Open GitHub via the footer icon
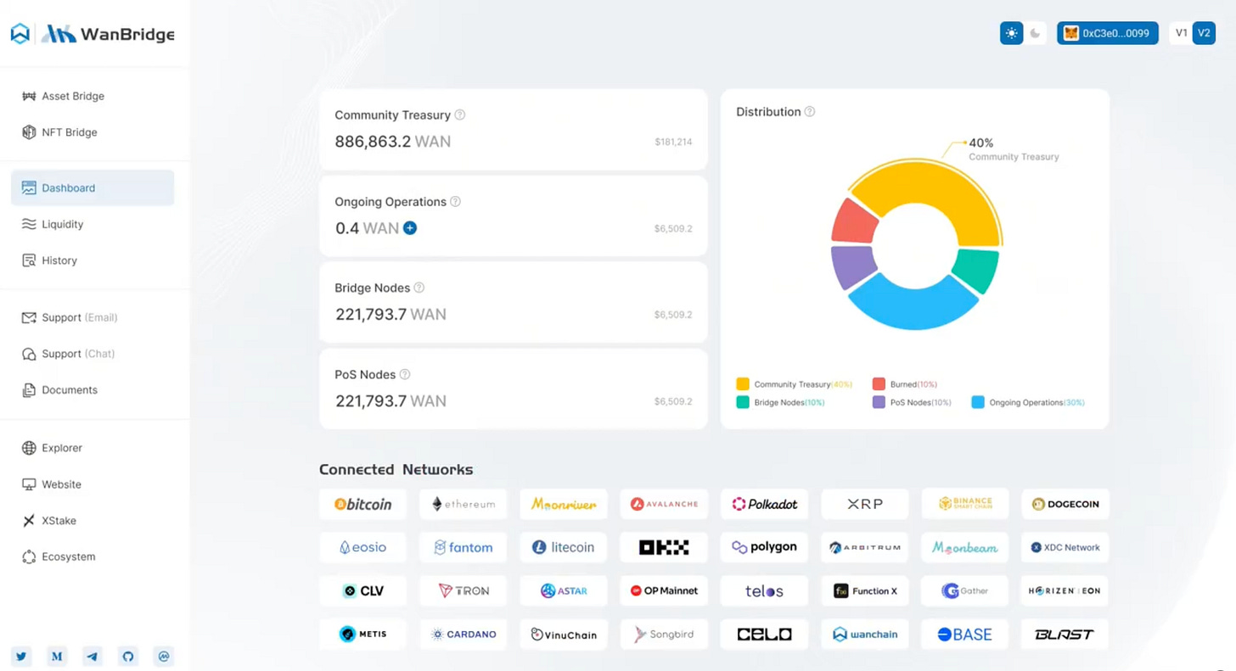 [128, 656]
